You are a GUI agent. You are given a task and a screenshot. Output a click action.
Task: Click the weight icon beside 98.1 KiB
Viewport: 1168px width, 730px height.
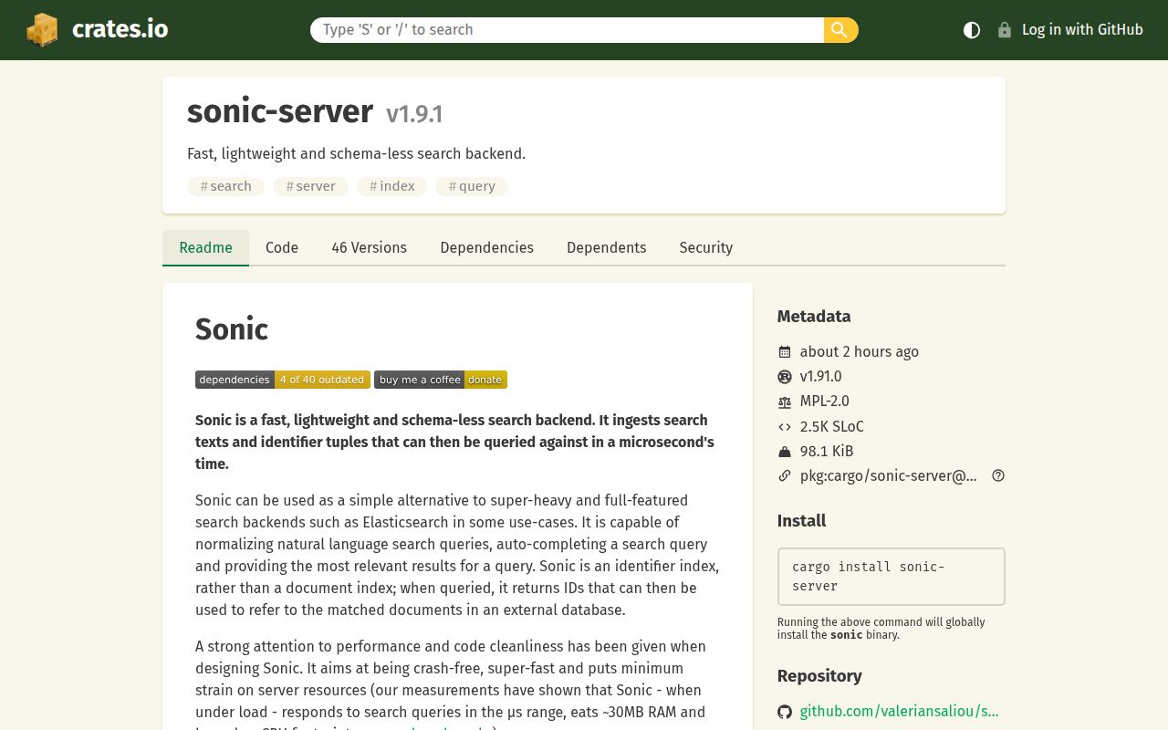point(785,452)
